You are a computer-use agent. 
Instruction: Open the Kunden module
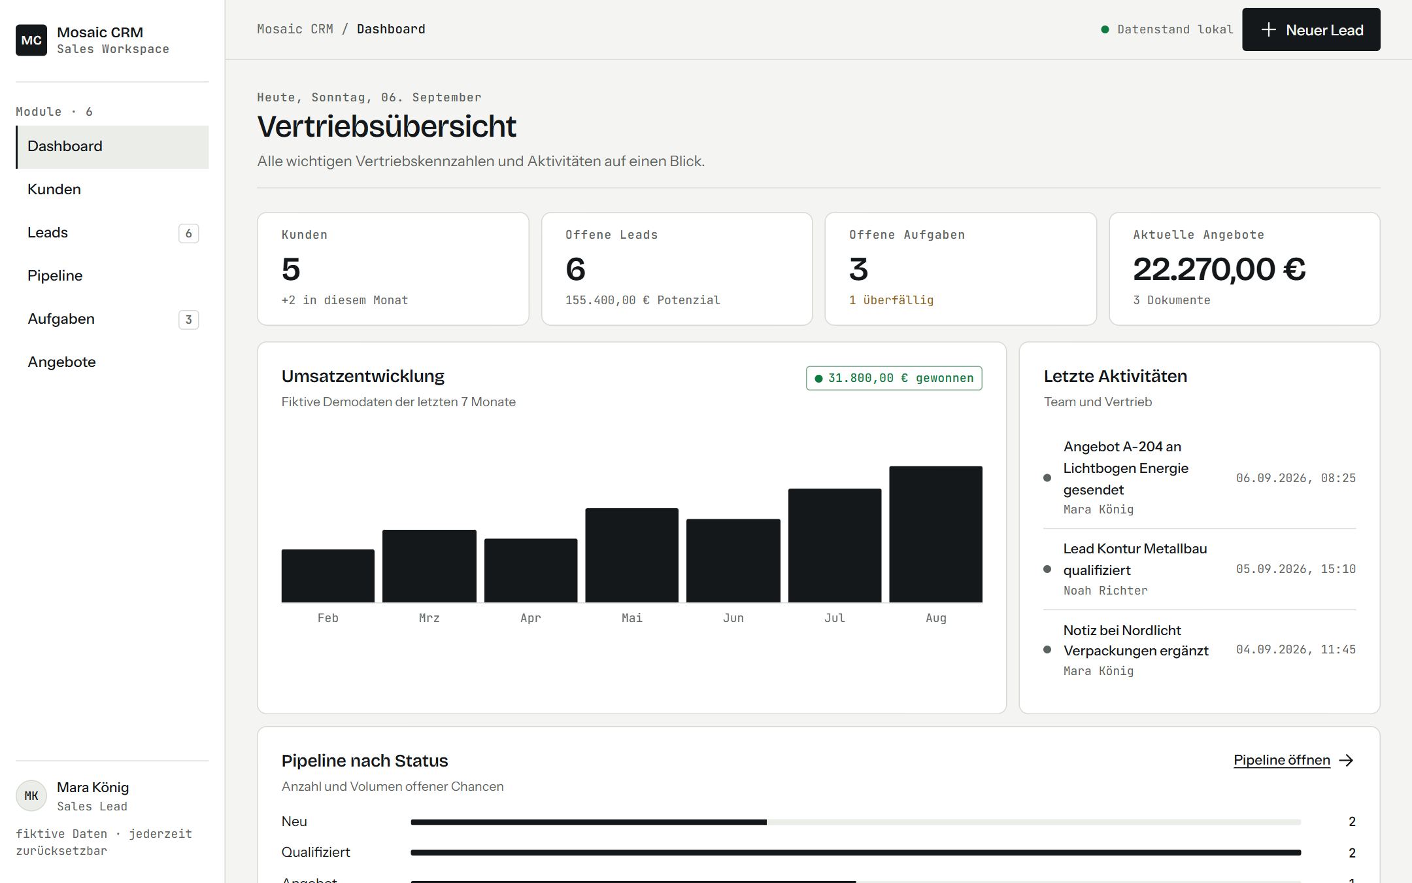(x=112, y=190)
